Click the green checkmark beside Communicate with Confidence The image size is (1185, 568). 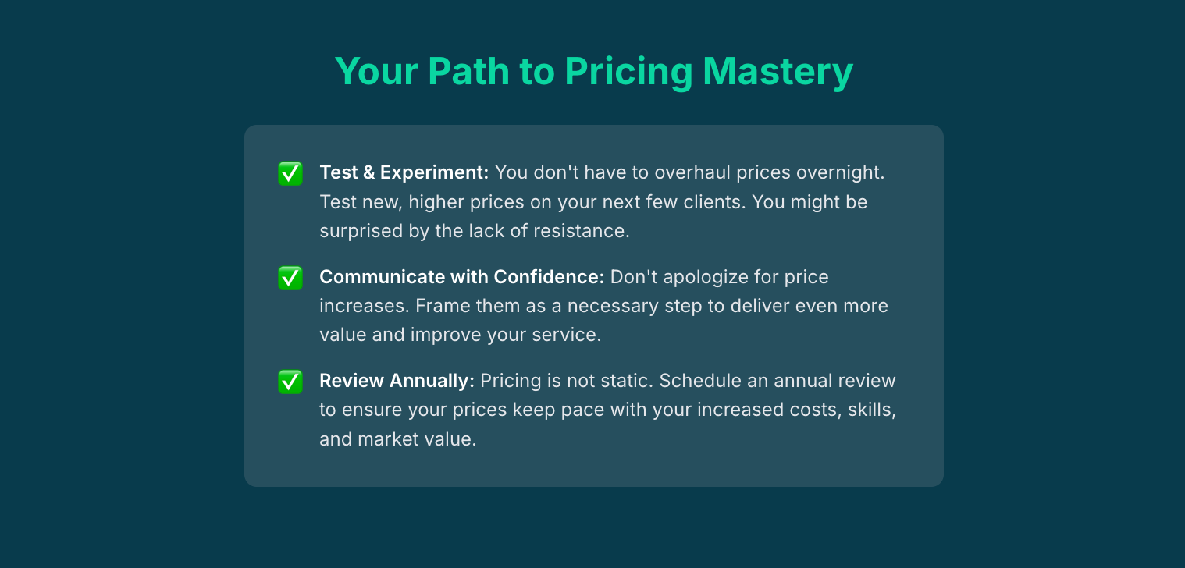point(290,278)
